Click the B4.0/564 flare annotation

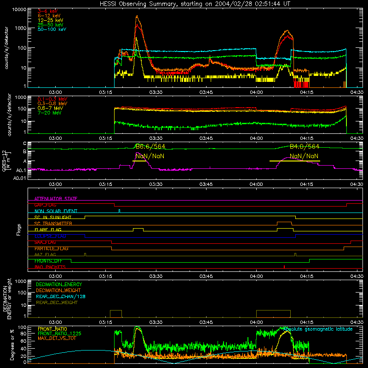point(305,146)
